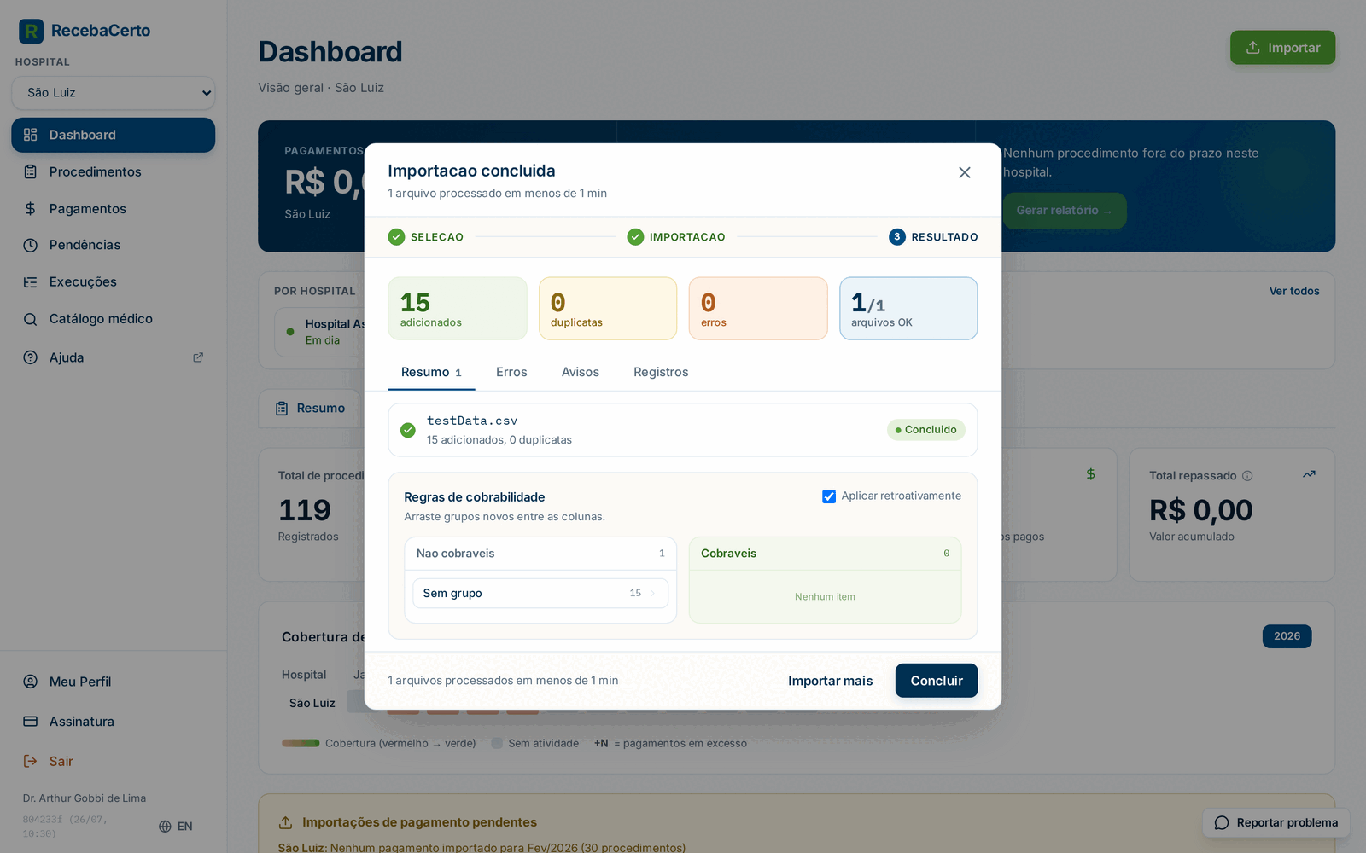Click the Assinatura card icon

click(31, 722)
